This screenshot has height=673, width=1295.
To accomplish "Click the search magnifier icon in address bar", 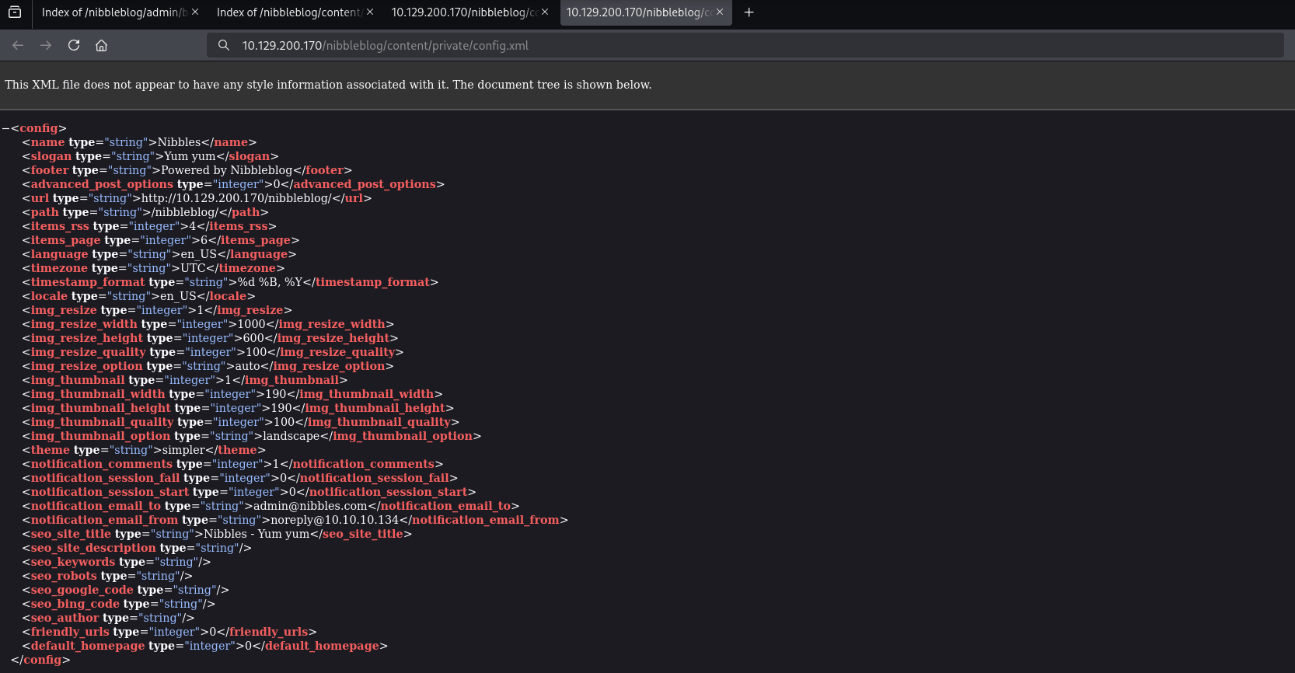I will (x=224, y=45).
